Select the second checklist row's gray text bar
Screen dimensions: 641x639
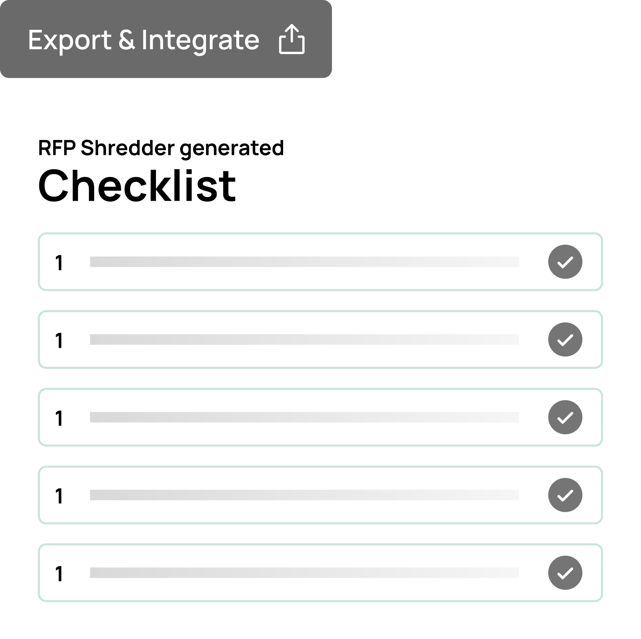(x=304, y=339)
